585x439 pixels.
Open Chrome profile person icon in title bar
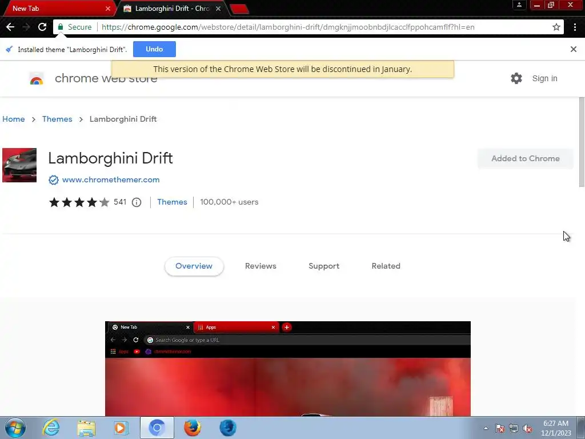[x=519, y=5]
